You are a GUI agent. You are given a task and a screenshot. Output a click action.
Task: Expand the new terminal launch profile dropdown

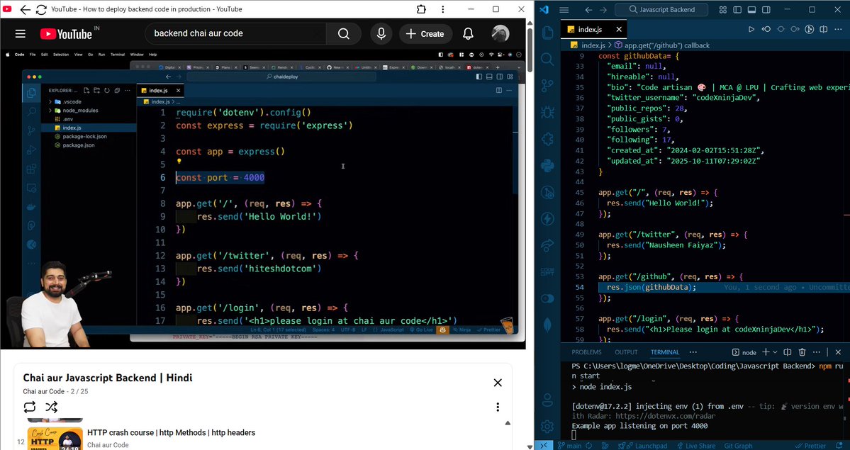coord(775,352)
